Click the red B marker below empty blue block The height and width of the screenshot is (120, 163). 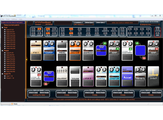(x=144, y=58)
